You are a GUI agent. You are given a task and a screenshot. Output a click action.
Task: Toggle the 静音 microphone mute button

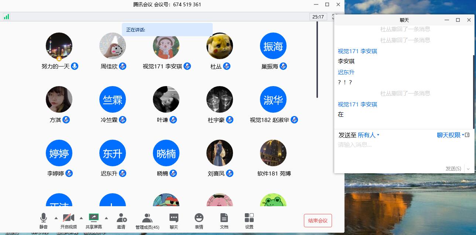coord(44,221)
